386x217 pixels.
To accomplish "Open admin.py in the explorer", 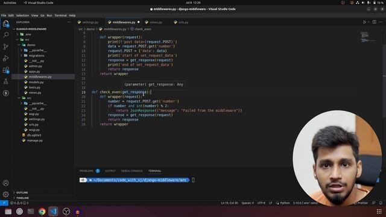I will tap(35, 66).
